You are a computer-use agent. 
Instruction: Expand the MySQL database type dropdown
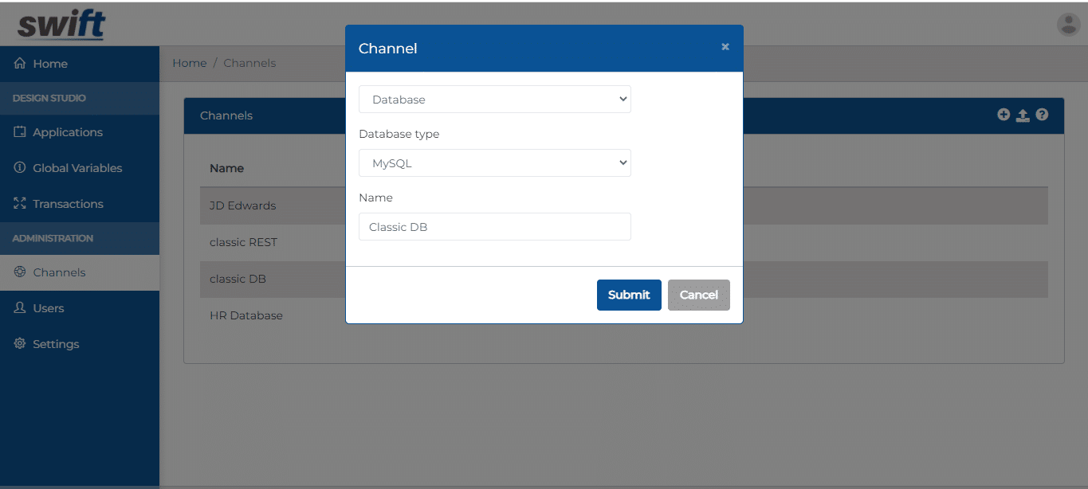point(495,163)
